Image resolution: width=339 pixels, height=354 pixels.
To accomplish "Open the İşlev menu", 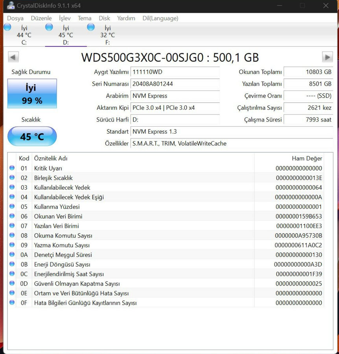I will (x=65, y=18).
